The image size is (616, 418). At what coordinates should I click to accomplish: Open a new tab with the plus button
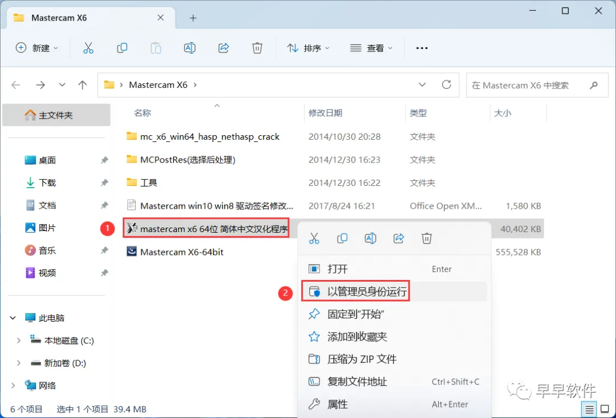click(x=193, y=18)
